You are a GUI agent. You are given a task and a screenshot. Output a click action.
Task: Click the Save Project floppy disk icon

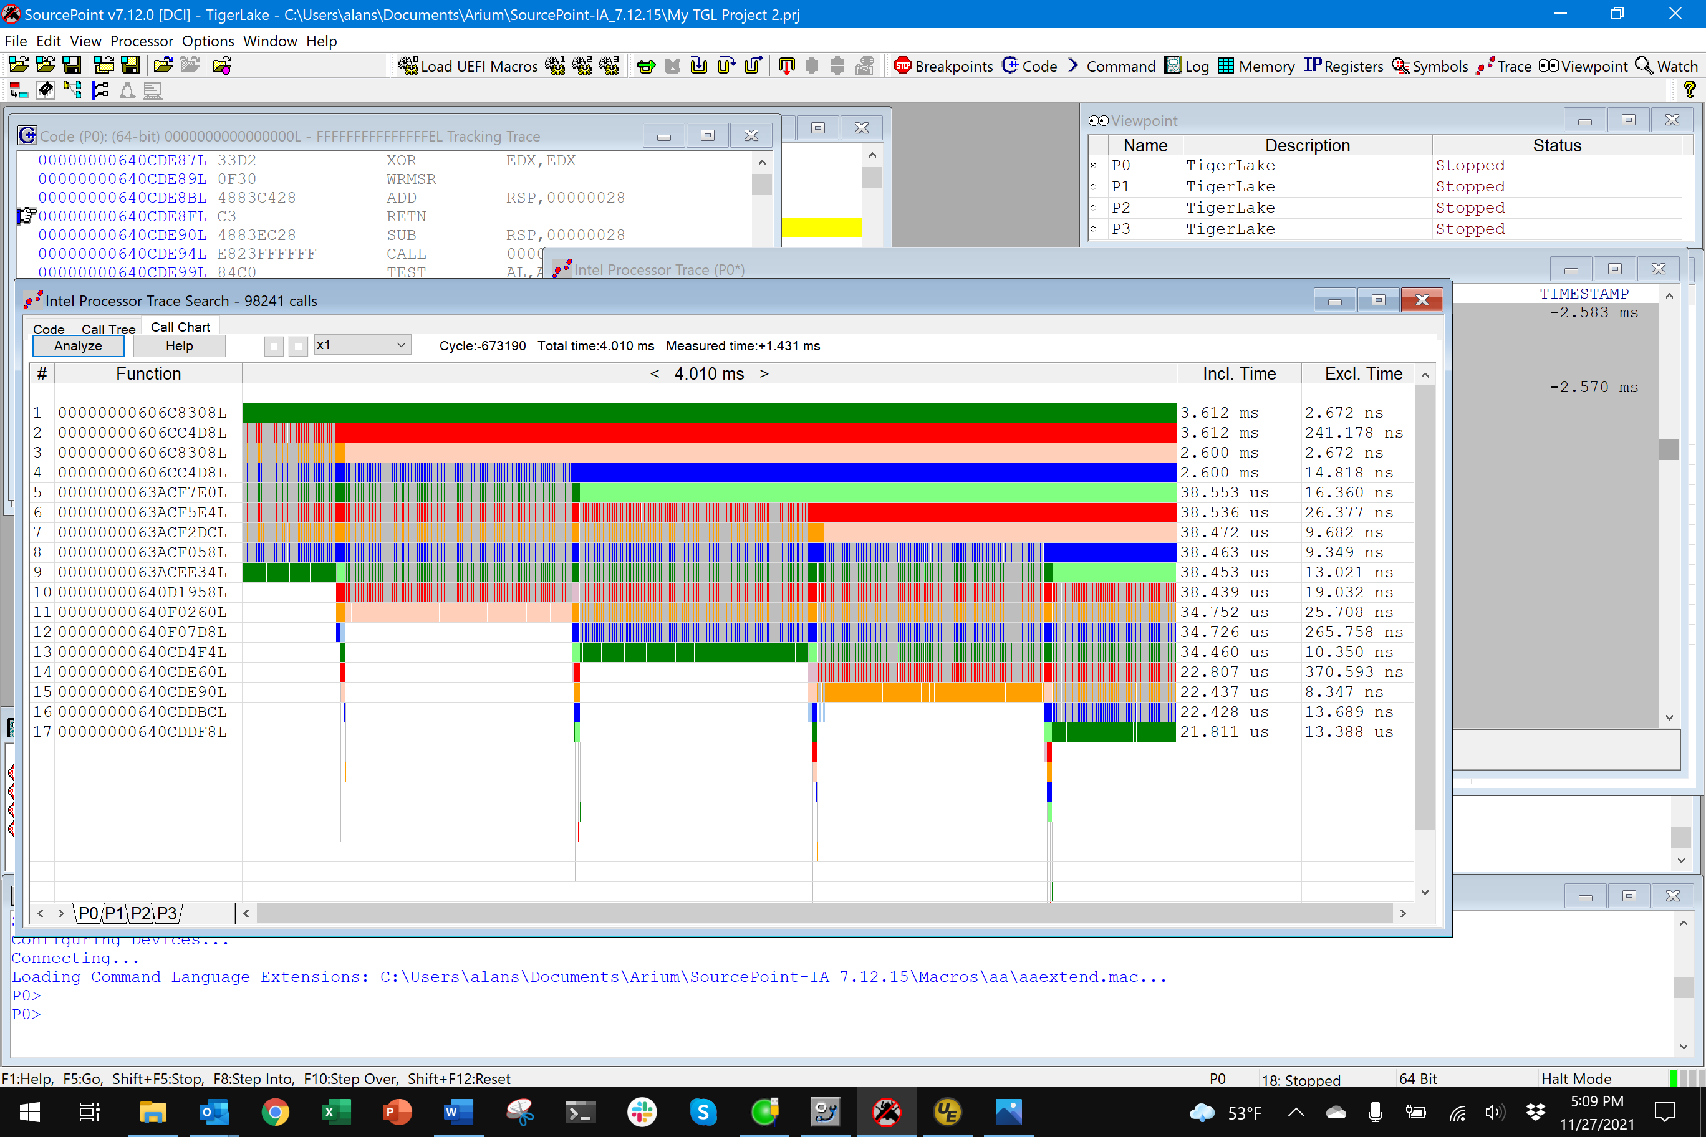72,65
